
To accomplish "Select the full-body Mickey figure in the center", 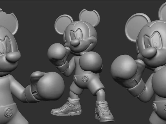I will click(x=81, y=65).
